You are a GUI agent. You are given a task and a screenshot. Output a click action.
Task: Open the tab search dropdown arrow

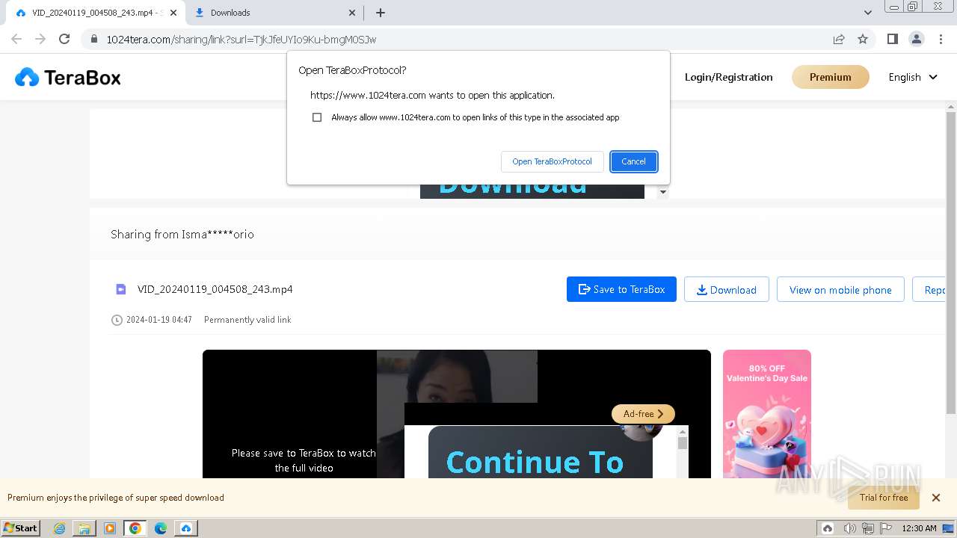(867, 13)
